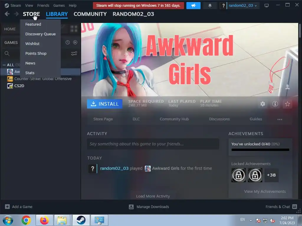Click the back navigation arrow
The width and height of the screenshot is (302, 226).
pyautogui.click(x=7, y=14)
